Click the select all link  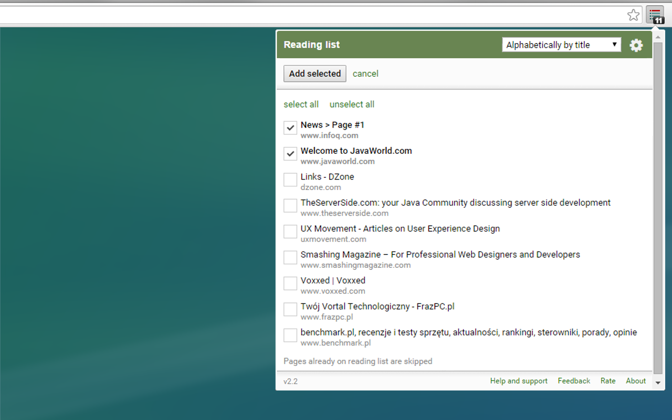point(301,104)
